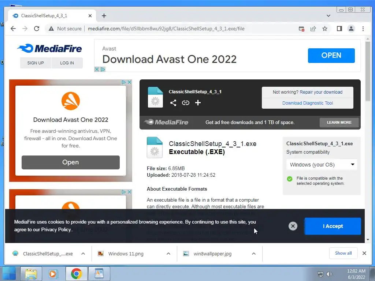Open downloaded ClassicShellSetup exe item
The width and height of the screenshot is (375, 281).
click(x=43, y=254)
